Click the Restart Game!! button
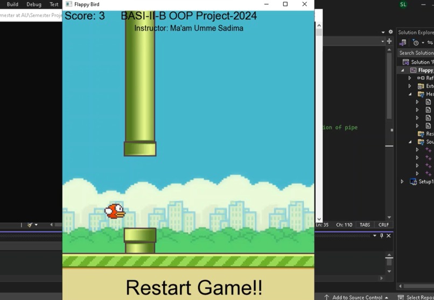Screen dimensions: 434x300 coord(194,287)
